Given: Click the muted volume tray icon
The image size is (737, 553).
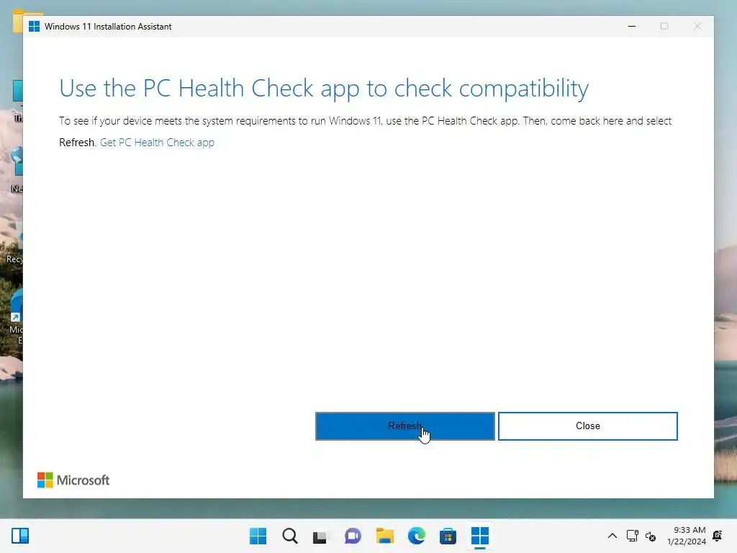Looking at the screenshot, I should coord(651,536).
